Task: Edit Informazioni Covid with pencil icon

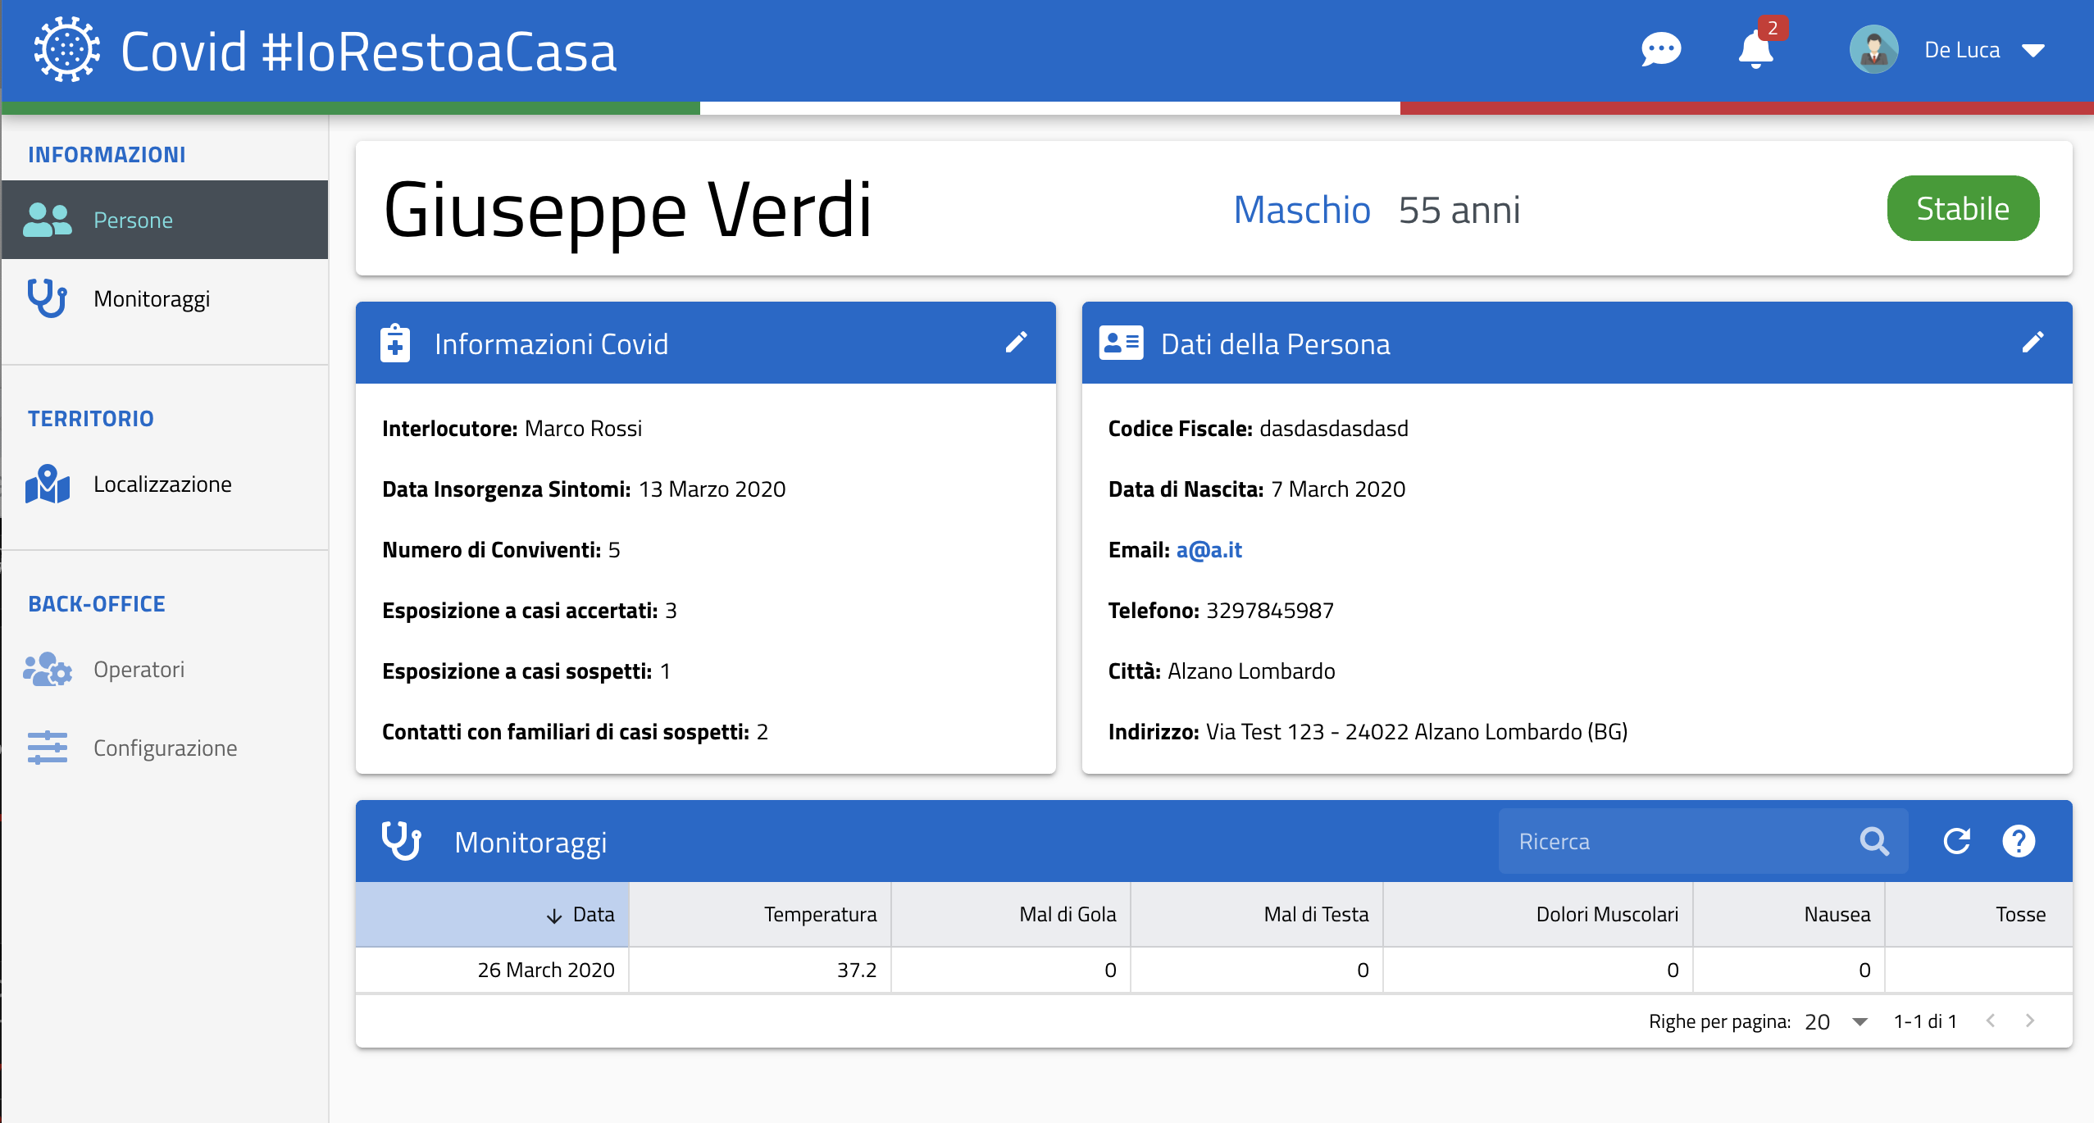Action: tap(1016, 343)
